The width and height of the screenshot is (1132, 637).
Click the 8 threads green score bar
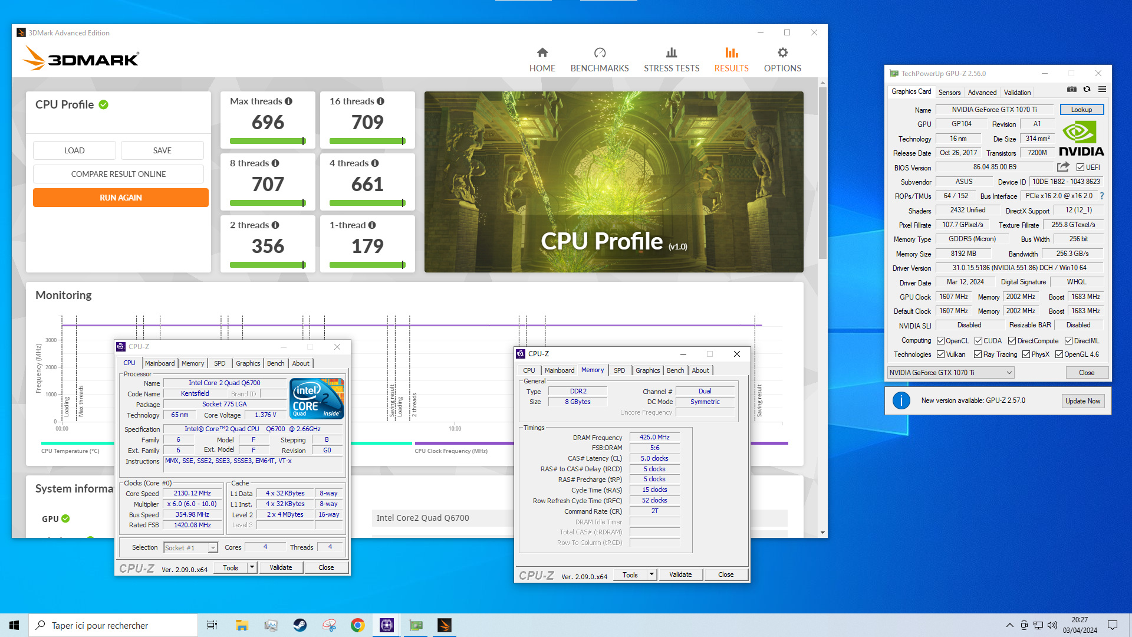268,203
